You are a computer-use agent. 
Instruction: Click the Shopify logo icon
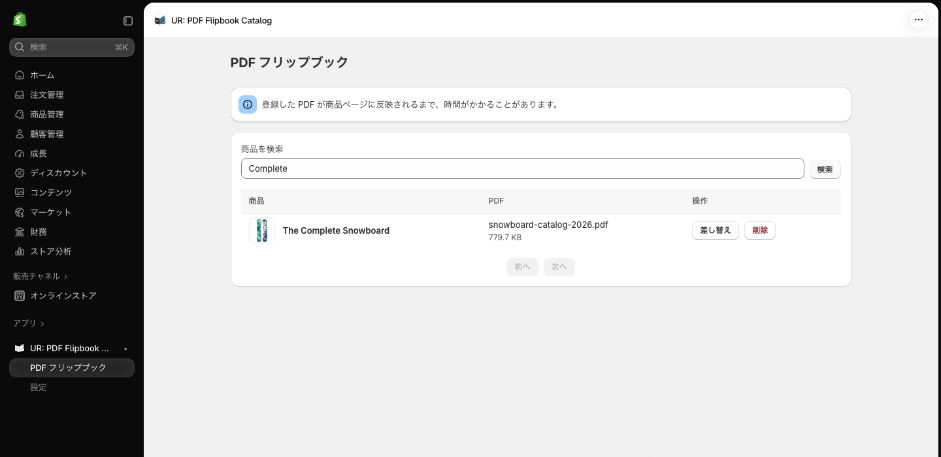[x=20, y=20]
